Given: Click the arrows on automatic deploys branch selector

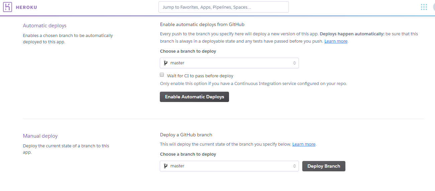Looking at the screenshot, I should [x=294, y=63].
